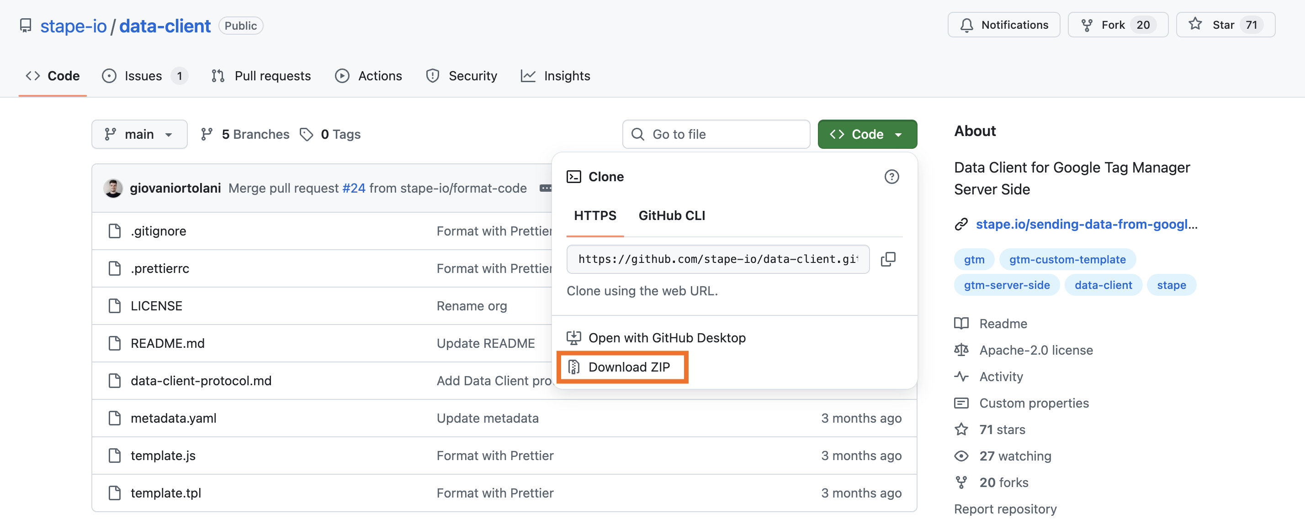Open the Update README commit message
The image size is (1305, 524).
tap(485, 343)
